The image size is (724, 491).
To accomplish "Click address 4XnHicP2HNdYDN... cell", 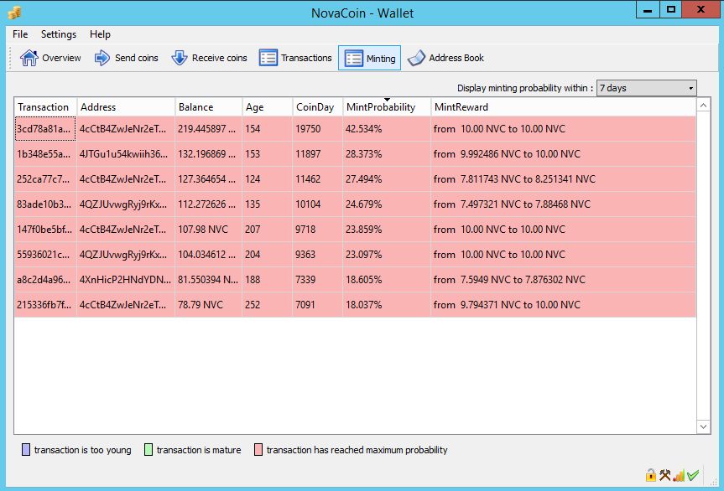I will [126, 279].
